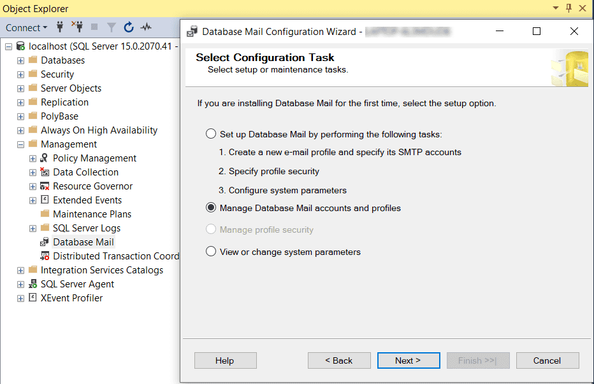Expand the Databases folder node
Image resolution: width=594 pixels, height=384 pixels.
click(21, 60)
